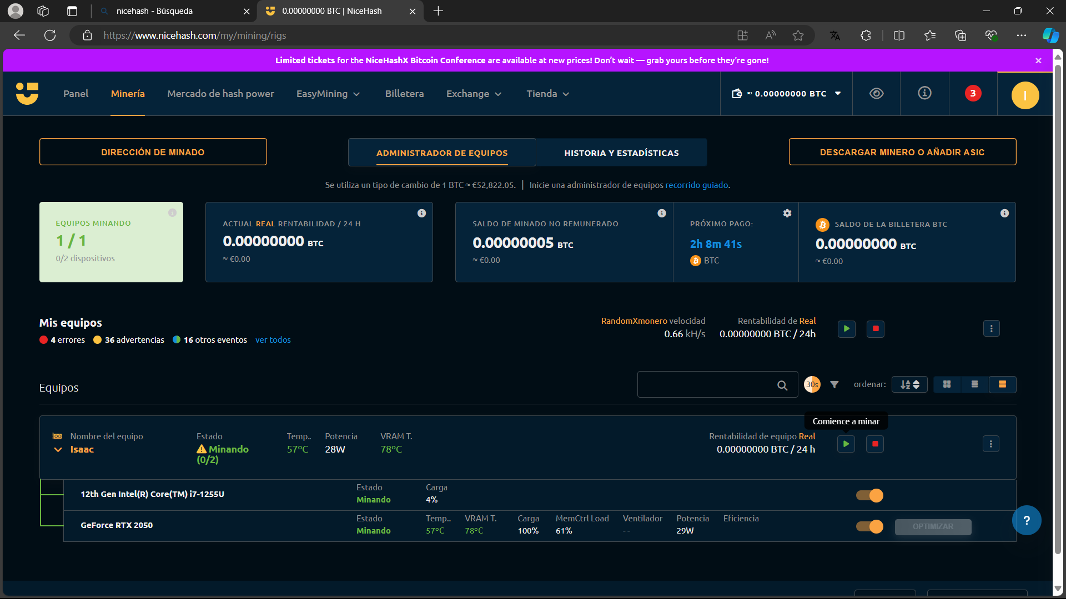Expand the Exchange dropdown menu
The width and height of the screenshot is (1066, 599).
pyautogui.click(x=474, y=94)
